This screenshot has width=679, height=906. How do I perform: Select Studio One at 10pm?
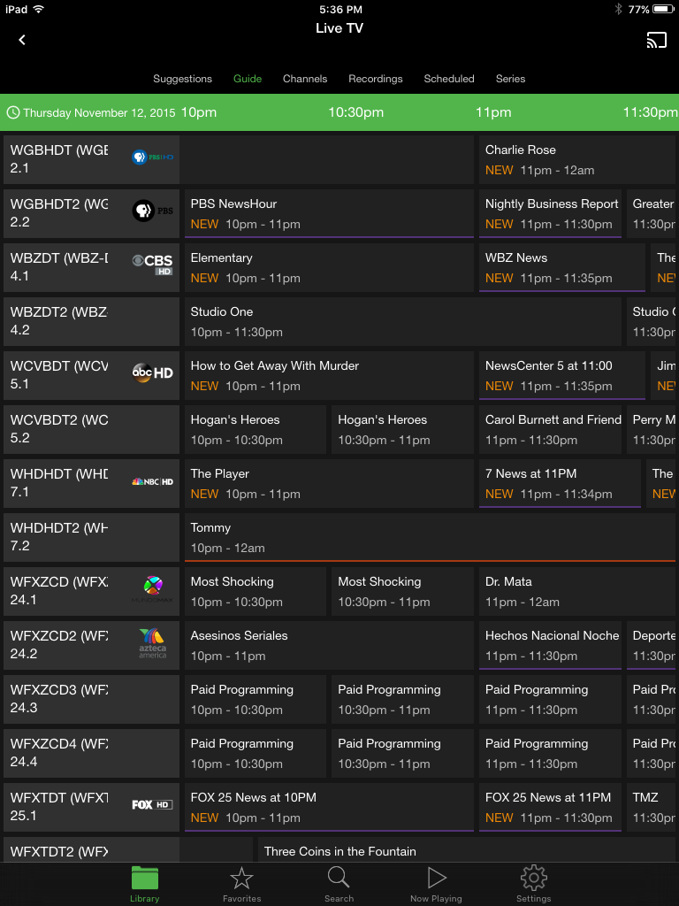tap(403, 321)
